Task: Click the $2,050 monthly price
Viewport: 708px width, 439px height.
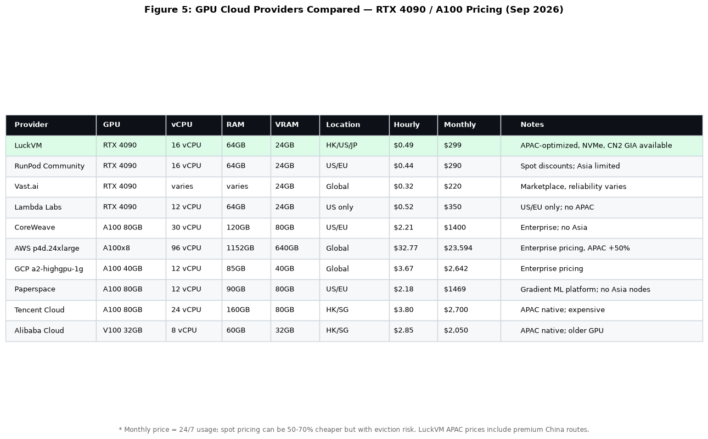Action: click(x=469, y=331)
